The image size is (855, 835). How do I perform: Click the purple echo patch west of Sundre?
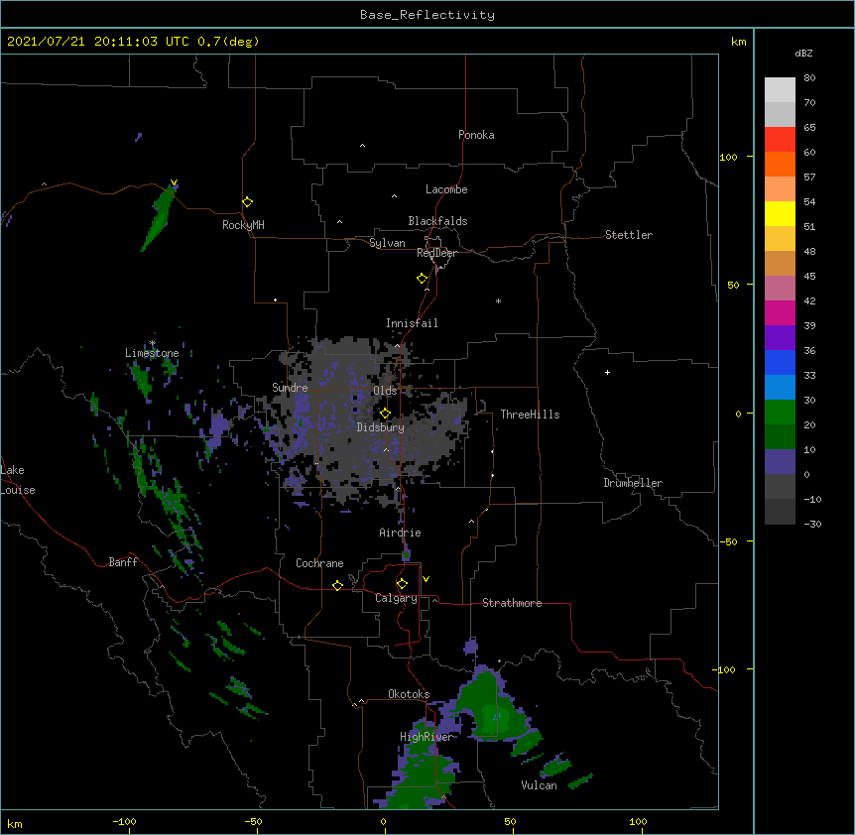218,425
